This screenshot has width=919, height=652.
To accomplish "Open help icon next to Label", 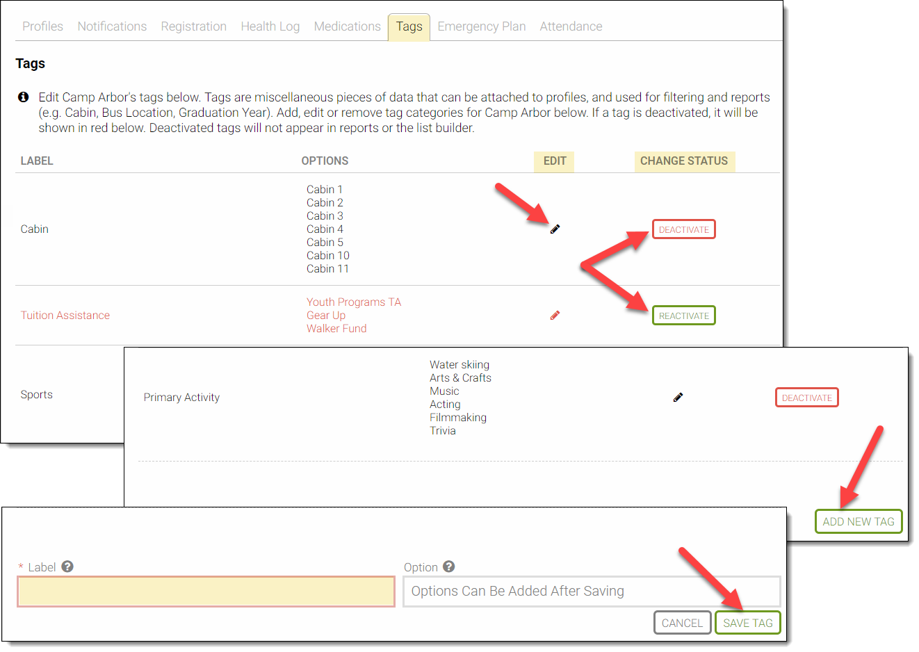I will [x=67, y=567].
